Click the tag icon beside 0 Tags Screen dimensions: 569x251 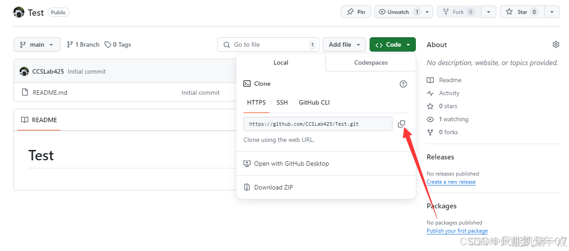108,44
